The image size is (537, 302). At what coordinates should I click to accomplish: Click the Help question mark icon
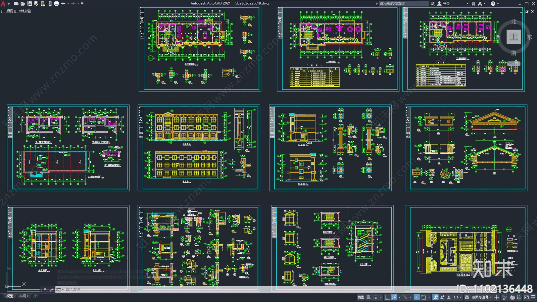[493, 4]
